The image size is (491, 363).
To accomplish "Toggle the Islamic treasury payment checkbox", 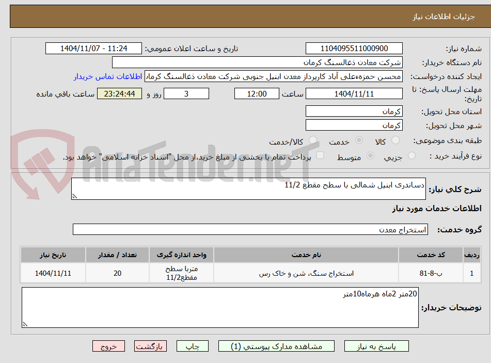I will coord(320,155).
